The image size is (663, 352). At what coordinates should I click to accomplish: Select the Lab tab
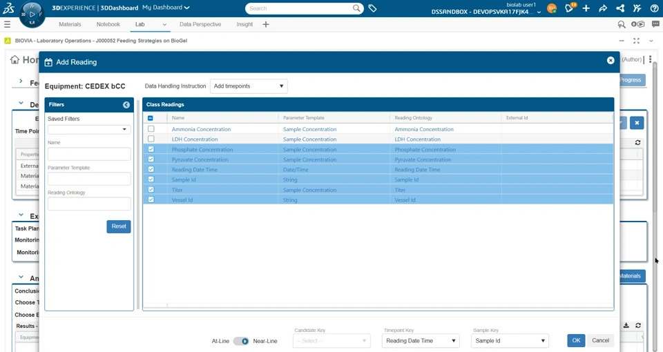pyautogui.click(x=140, y=25)
